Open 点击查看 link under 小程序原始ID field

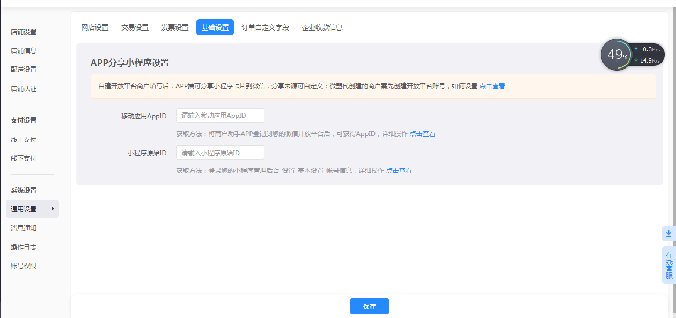click(x=399, y=171)
